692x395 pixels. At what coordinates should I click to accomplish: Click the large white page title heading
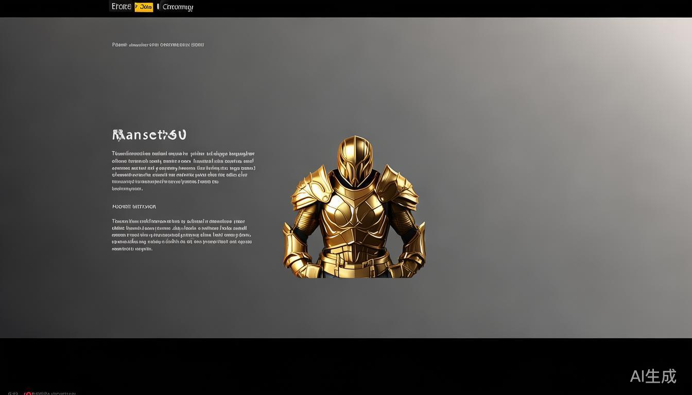(x=149, y=135)
